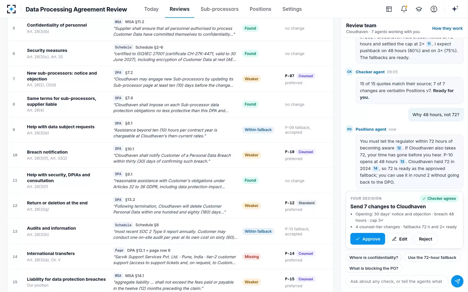The height and width of the screenshot is (292, 468).
Task: Go to the Positions tab
Action: 260,9
